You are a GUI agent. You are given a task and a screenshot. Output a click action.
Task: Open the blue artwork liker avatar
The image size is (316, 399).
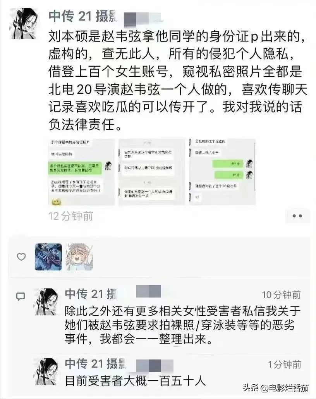[48, 257]
